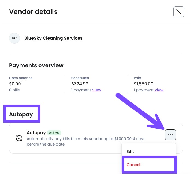Click the Active status badge

(x=54, y=133)
